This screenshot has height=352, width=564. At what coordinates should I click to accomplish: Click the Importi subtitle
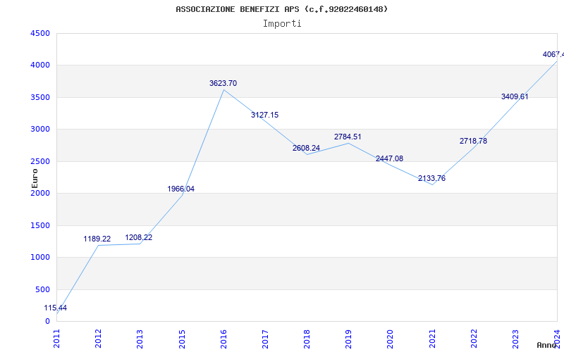point(282,23)
